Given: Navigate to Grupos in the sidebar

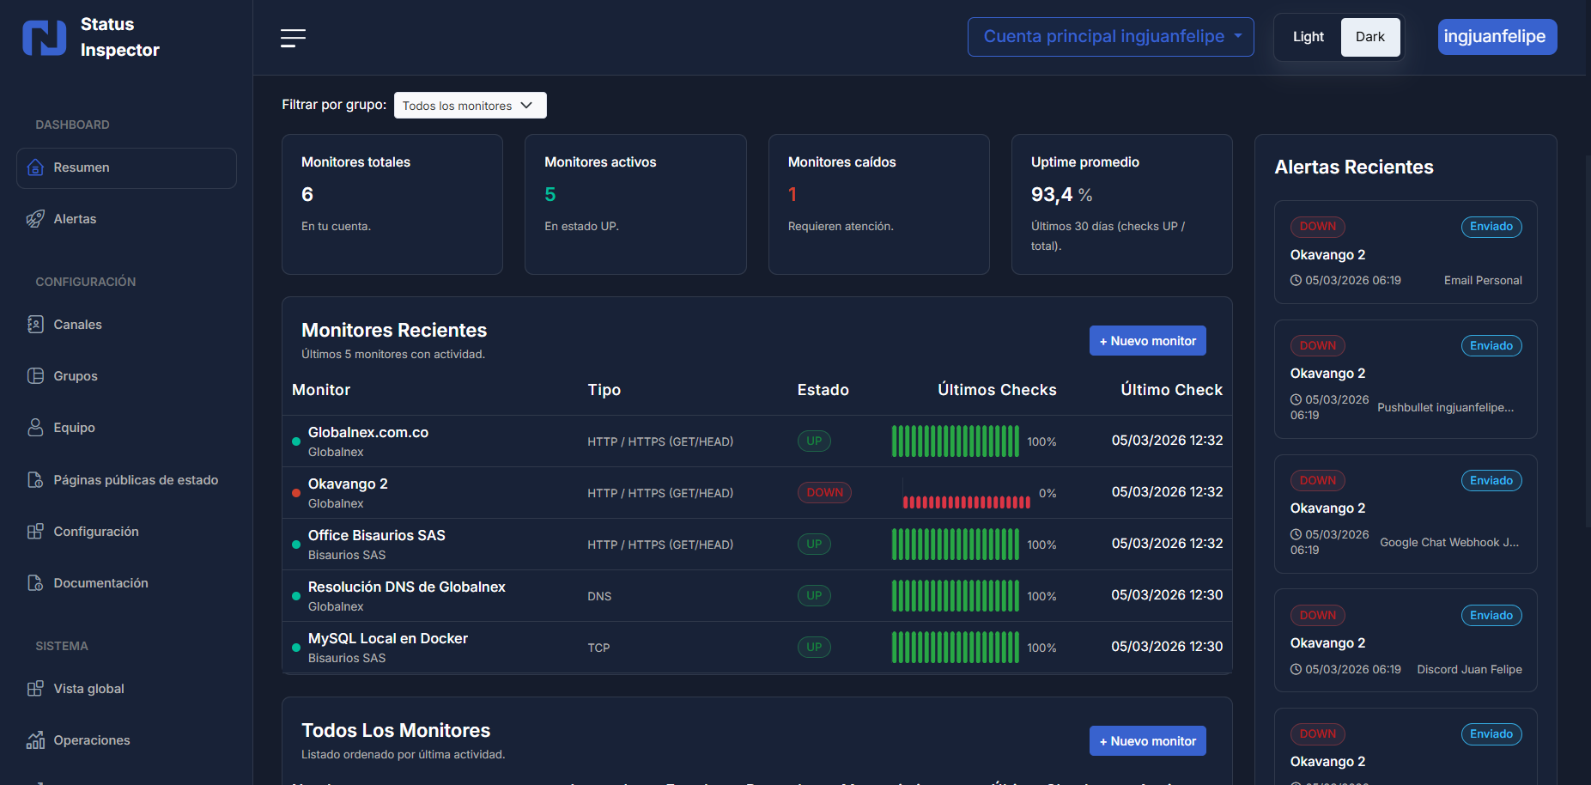Looking at the screenshot, I should [126, 376].
